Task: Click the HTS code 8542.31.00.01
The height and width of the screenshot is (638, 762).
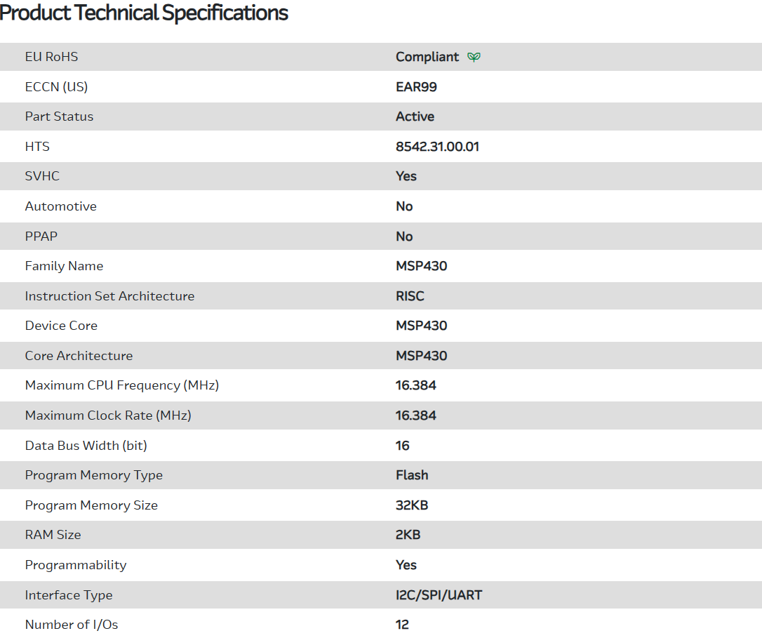Action: pos(437,147)
